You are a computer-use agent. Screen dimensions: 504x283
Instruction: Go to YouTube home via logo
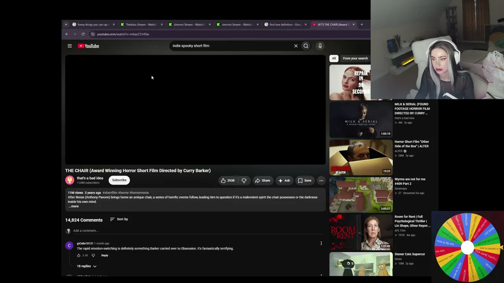[88, 46]
